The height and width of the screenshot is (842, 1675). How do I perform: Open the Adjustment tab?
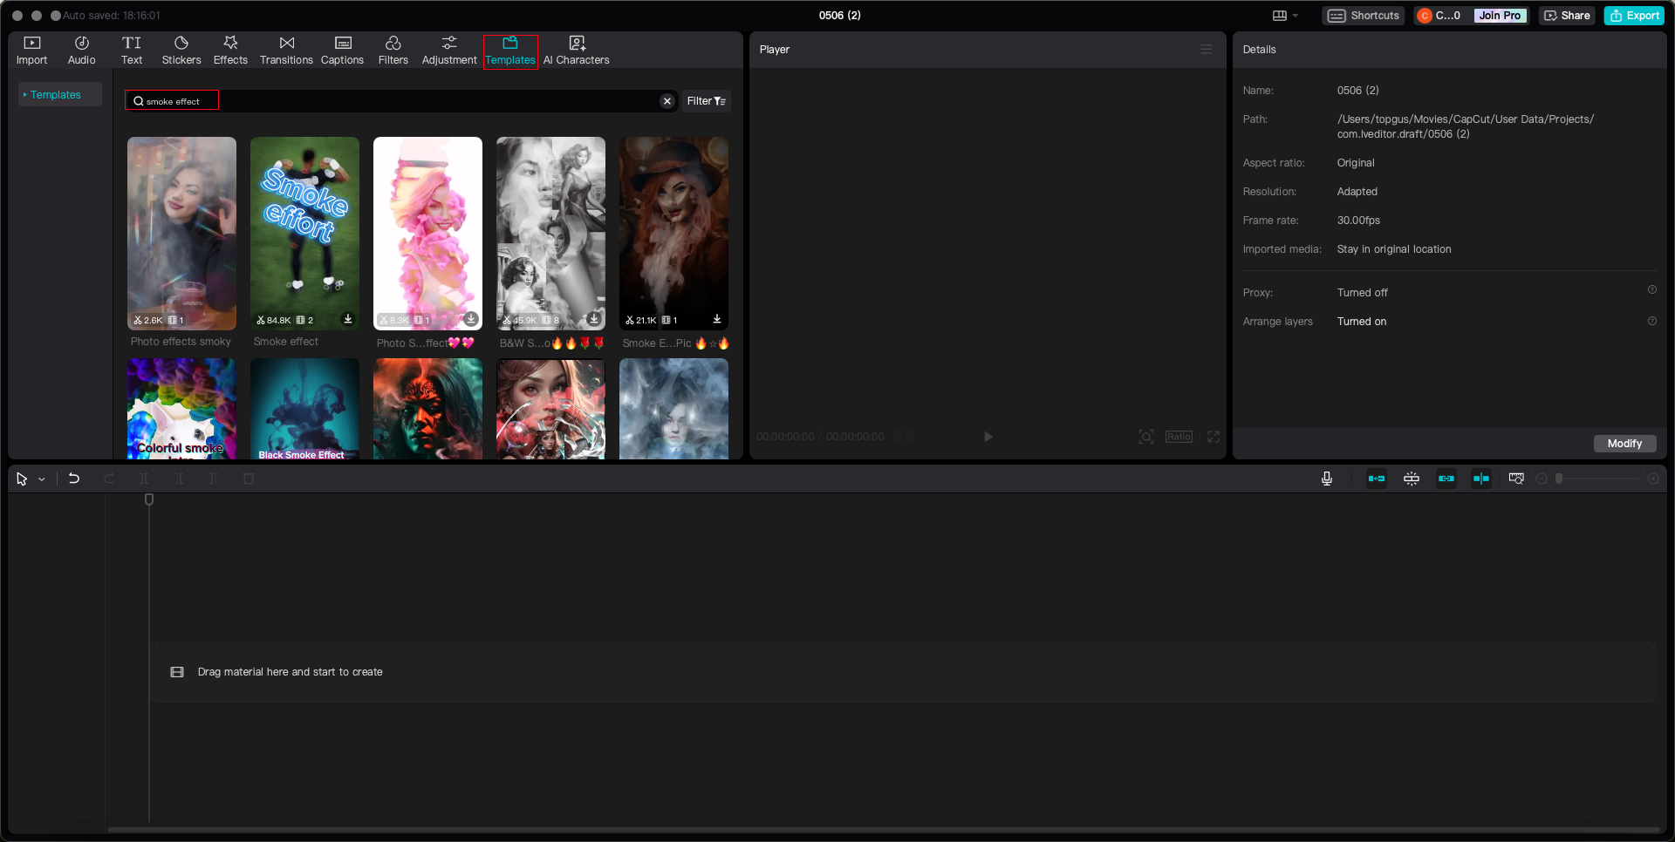click(449, 51)
